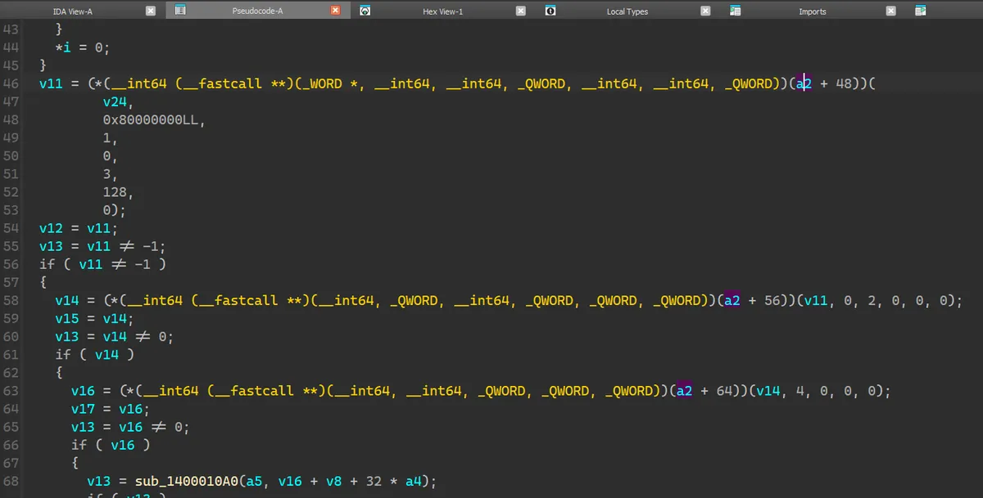This screenshot has height=498, width=983.
Task: Close the Imports tab
Action: point(890,11)
